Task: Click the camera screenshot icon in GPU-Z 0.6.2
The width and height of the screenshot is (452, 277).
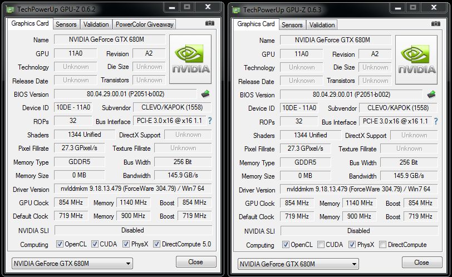Action: (209, 23)
